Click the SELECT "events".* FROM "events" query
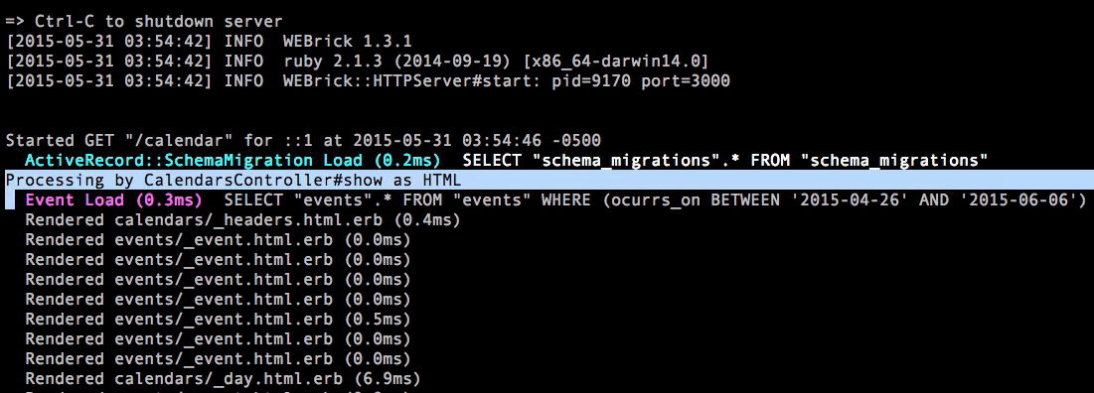The image size is (1094, 393). [655, 200]
